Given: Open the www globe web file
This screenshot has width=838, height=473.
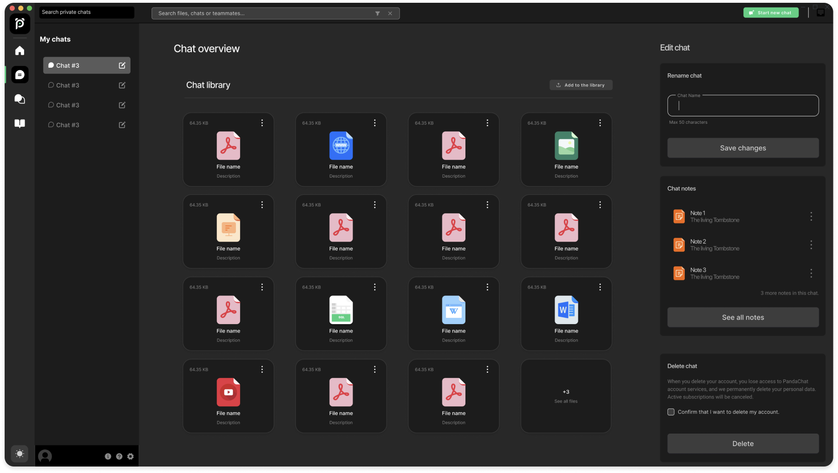Looking at the screenshot, I should [341, 146].
